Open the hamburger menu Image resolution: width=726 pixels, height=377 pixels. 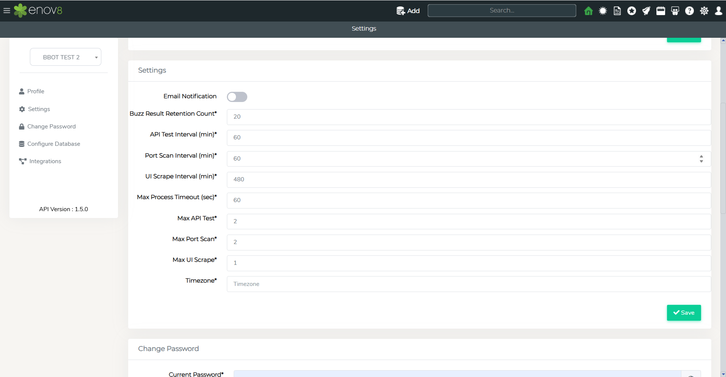[x=6, y=11]
